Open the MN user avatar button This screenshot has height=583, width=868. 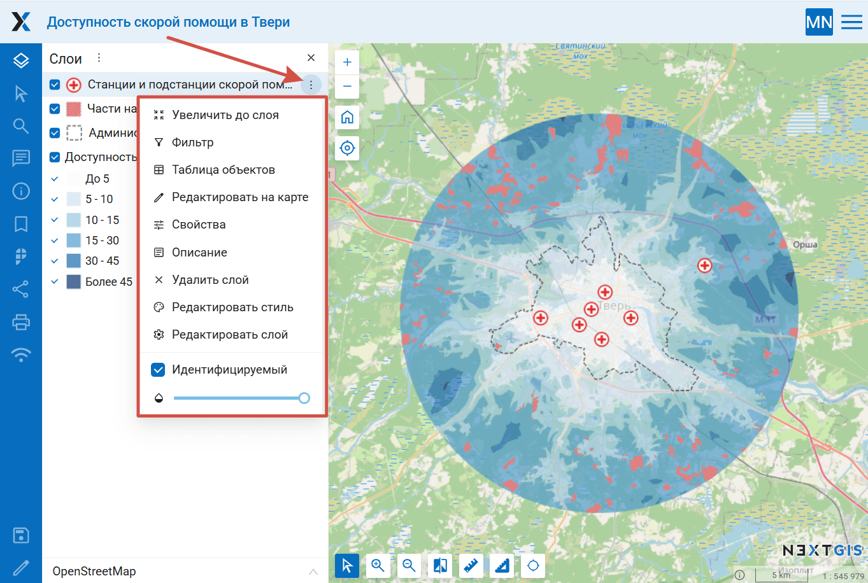pyautogui.click(x=819, y=22)
